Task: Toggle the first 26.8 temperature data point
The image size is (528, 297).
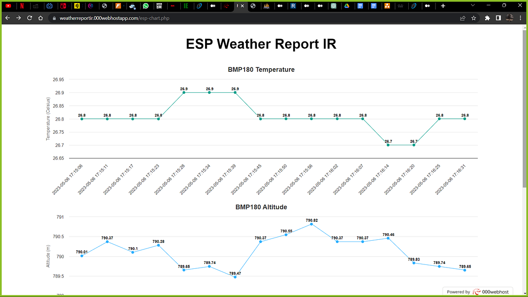Action: [81, 119]
